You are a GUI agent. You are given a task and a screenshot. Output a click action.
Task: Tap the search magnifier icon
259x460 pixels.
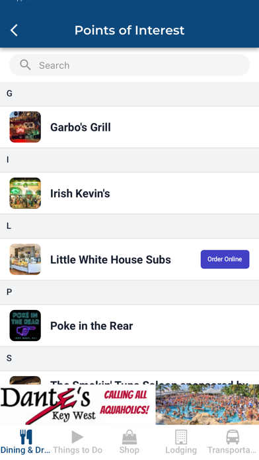coord(25,65)
